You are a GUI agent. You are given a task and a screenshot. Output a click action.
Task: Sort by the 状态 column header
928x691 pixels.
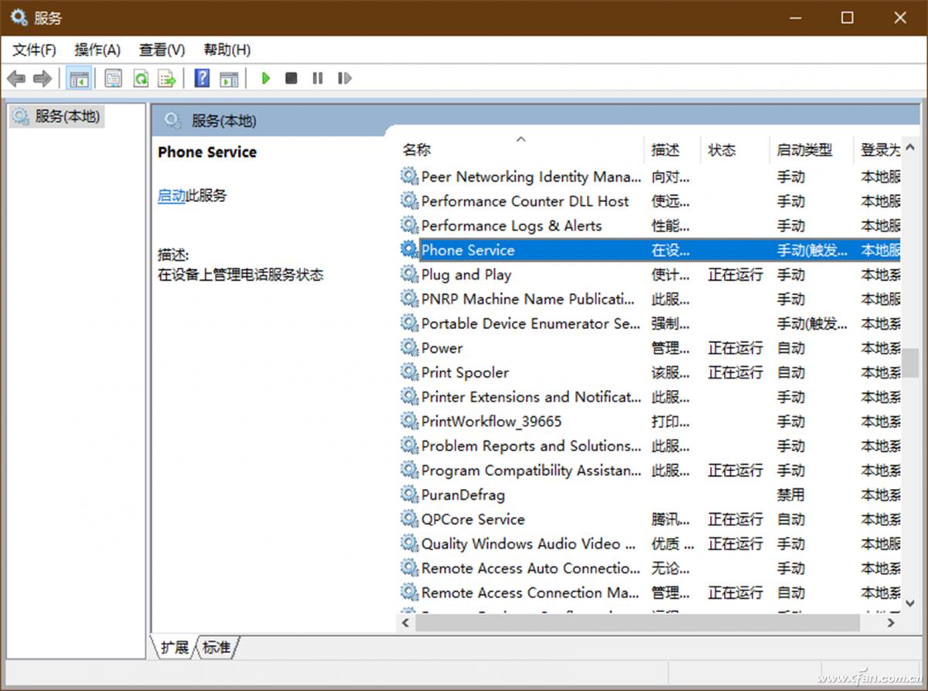pyautogui.click(x=735, y=149)
